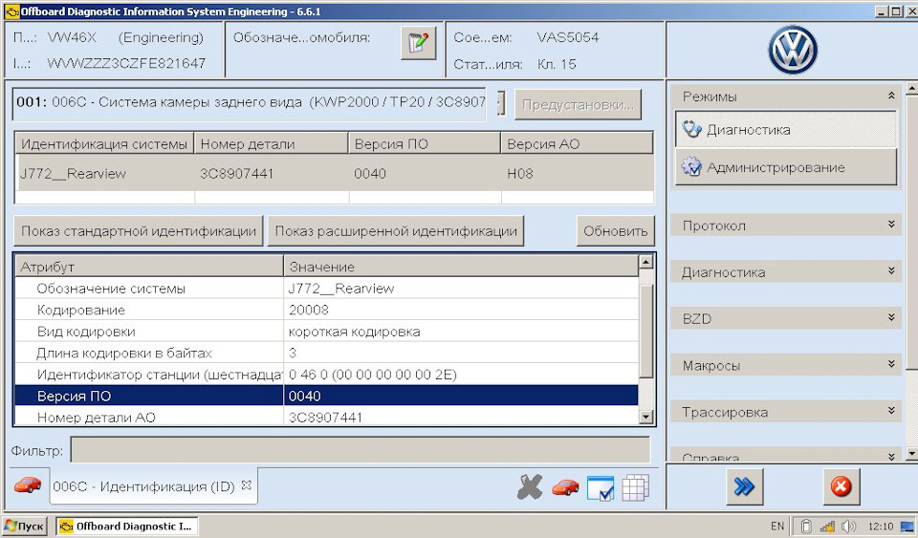918x538 pixels.
Task: Click the VIN WVWZZZ3CZFE821647 text
Action: point(126,63)
